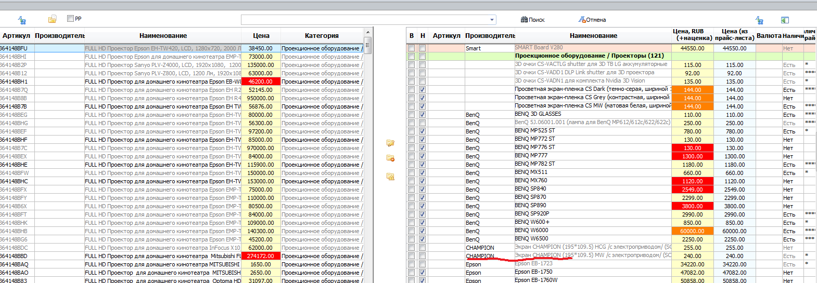Viewport: 817px width, 283px height.
Task: Untick the H checkbox in Epson EB-1750 row
Action: coord(422,273)
